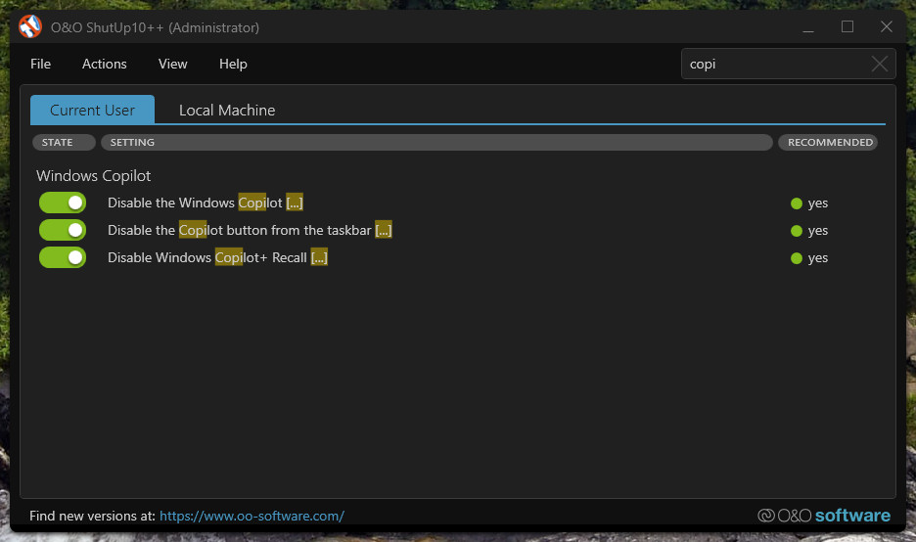Clear the search box with the X icon
916x542 pixels.
879,64
